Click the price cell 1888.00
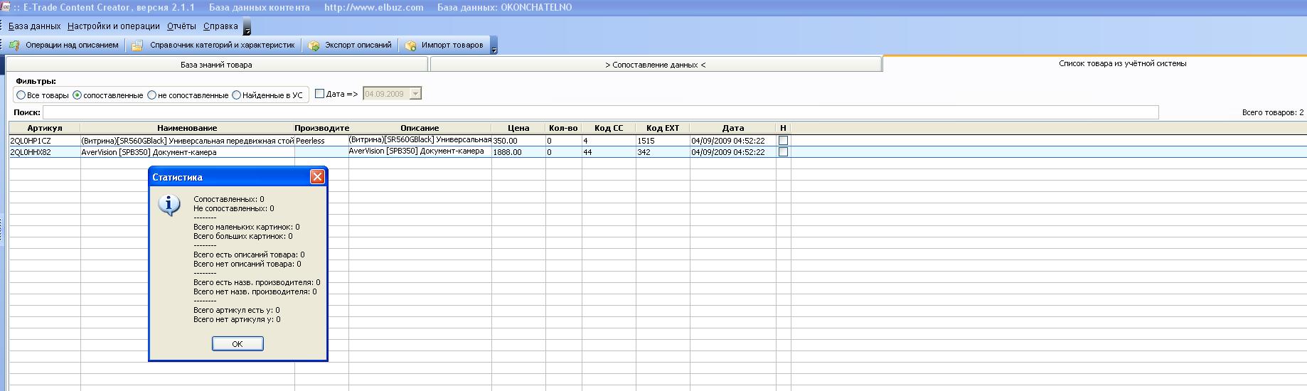 518,152
